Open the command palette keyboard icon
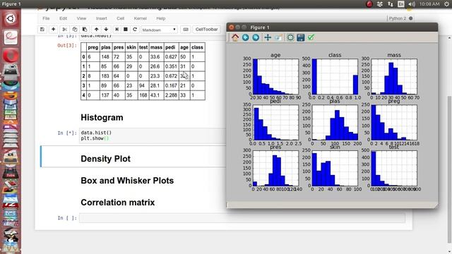 [x=186, y=30]
